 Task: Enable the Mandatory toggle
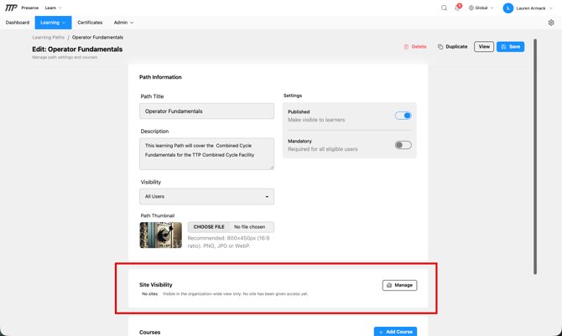coord(403,145)
